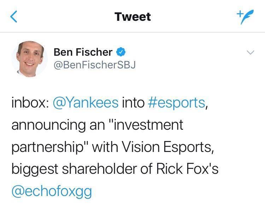Go back using the left chevron
This screenshot has width=265, height=208.
point(14,17)
